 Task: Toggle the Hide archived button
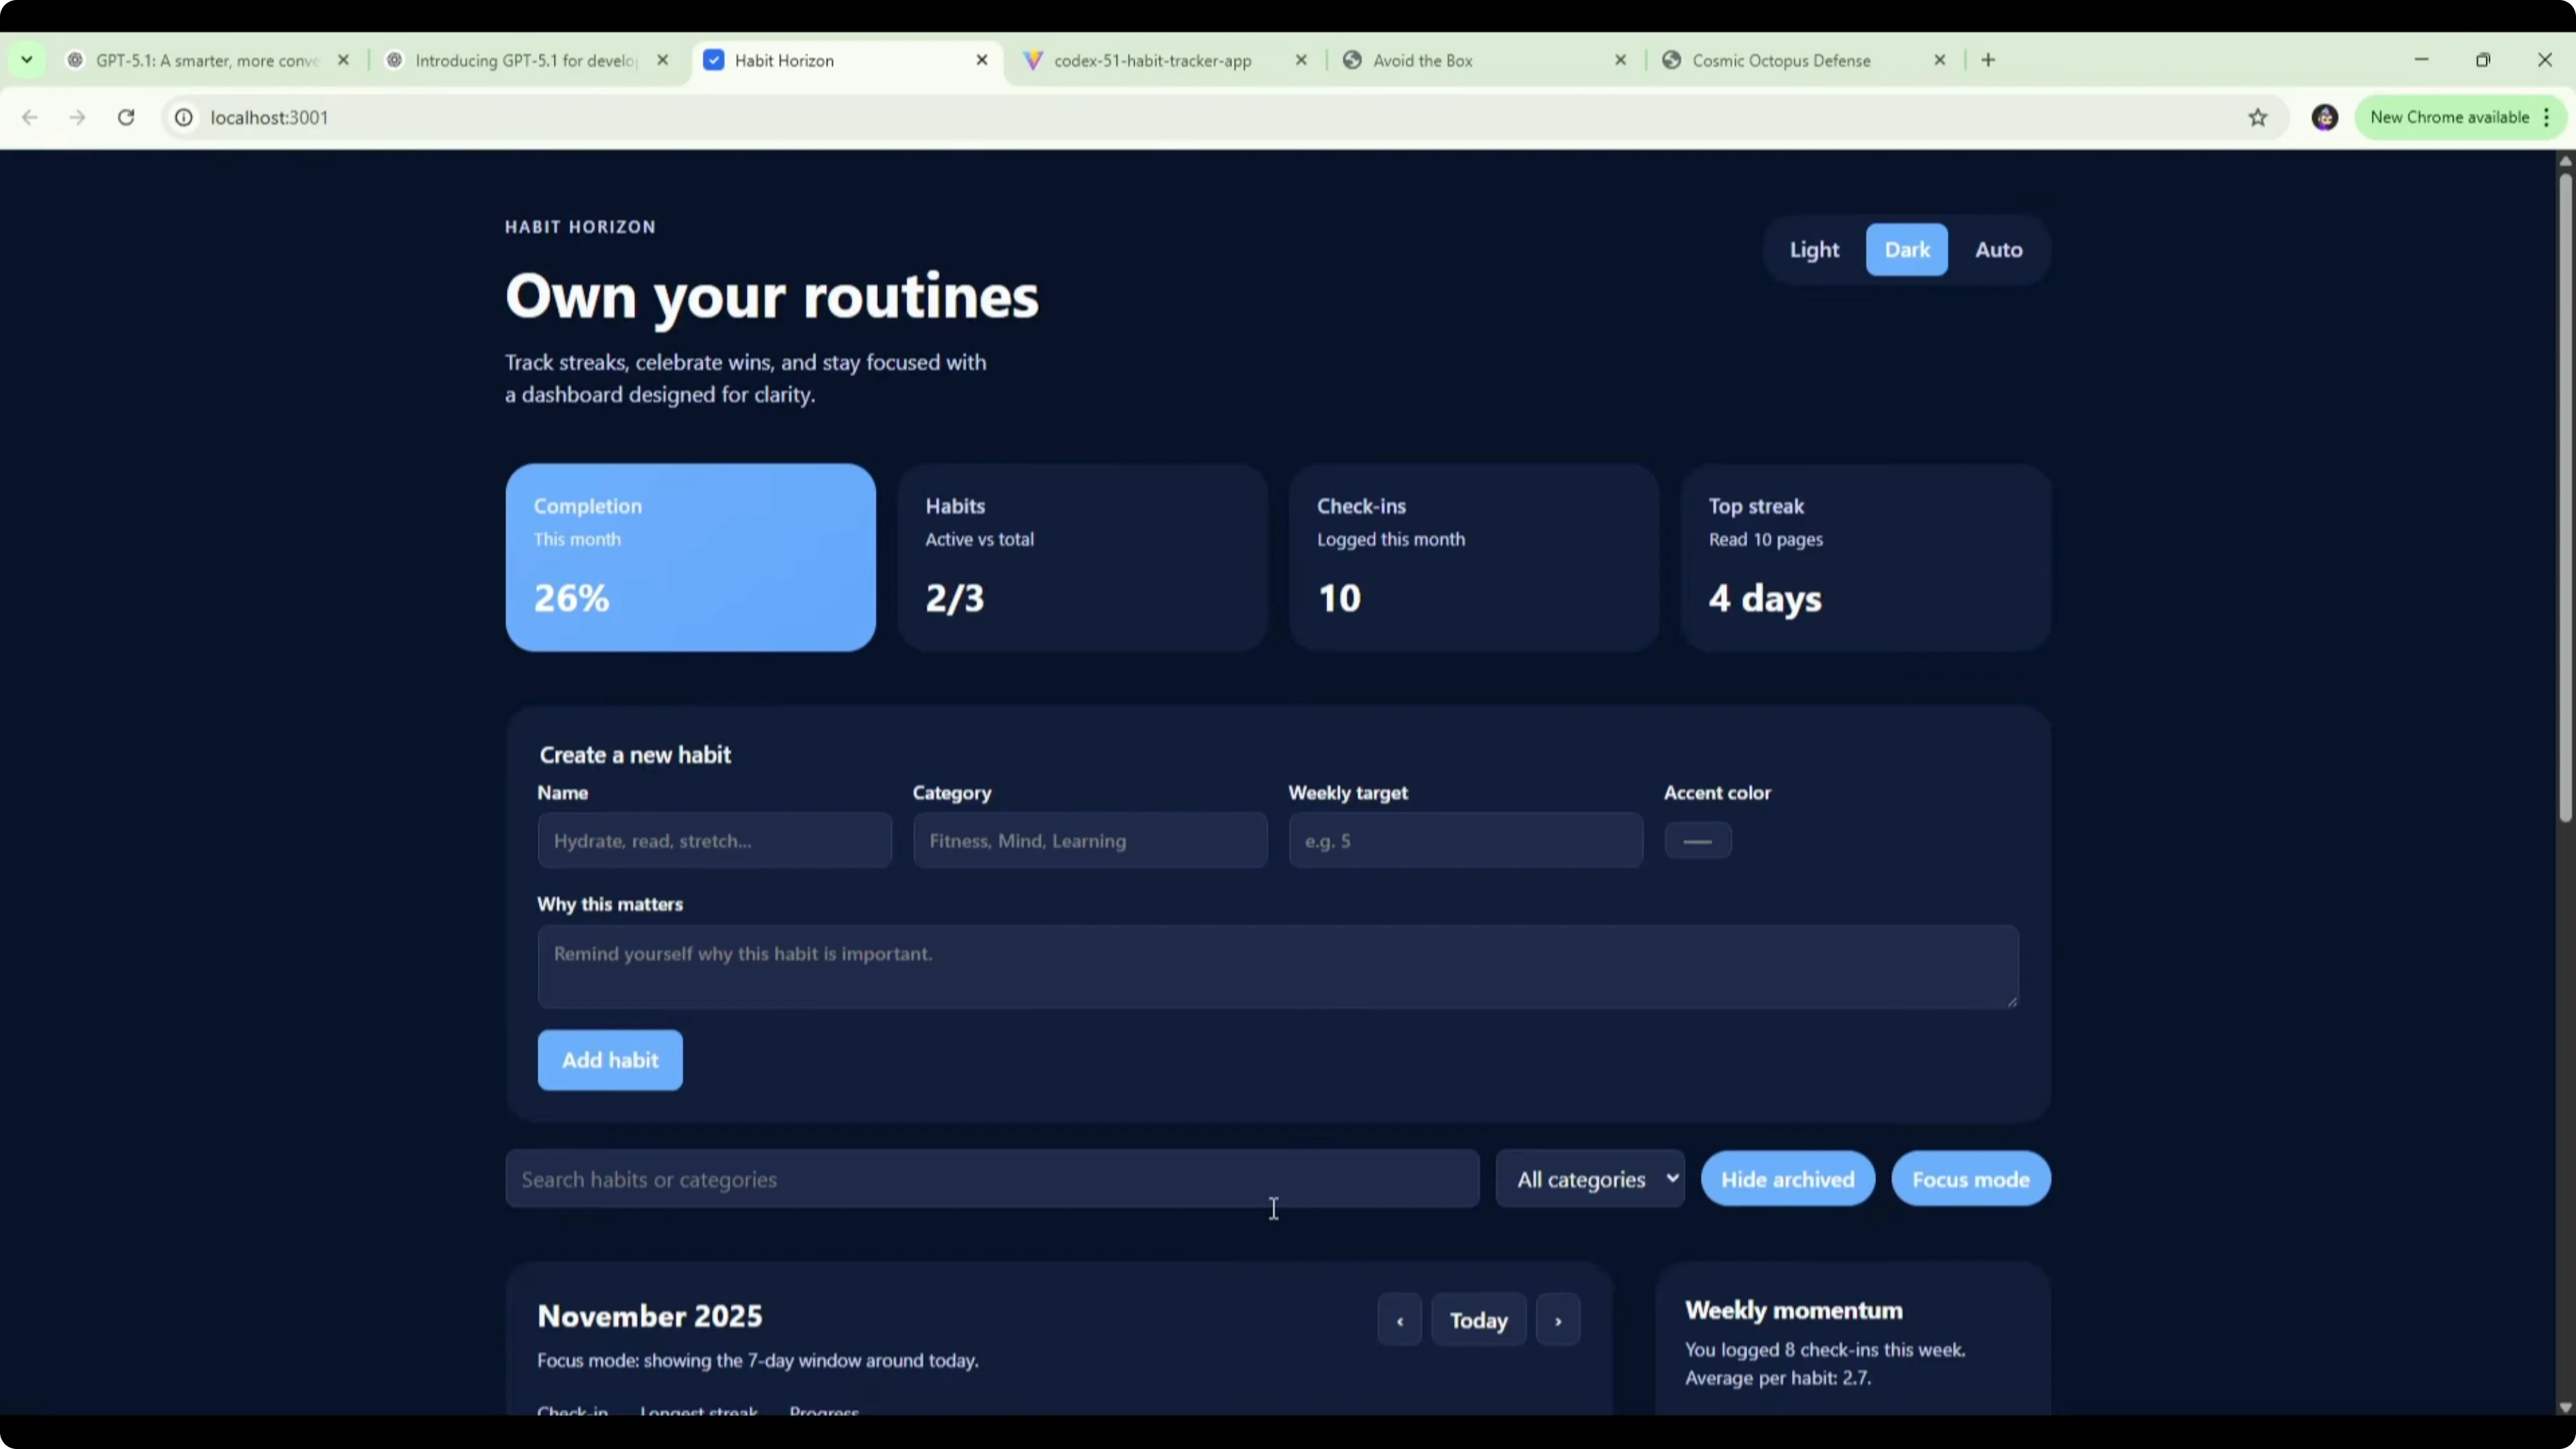click(x=1787, y=1179)
